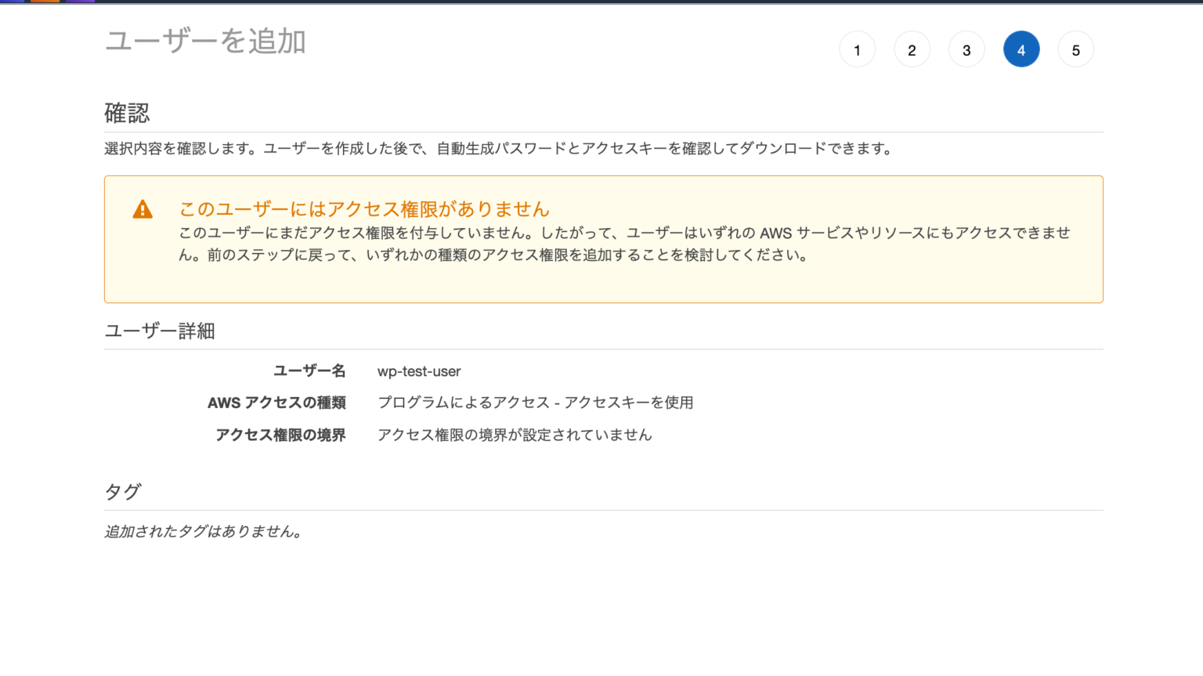Click step 3 of the progress steps
The image size is (1203, 676).
tap(966, 49)
